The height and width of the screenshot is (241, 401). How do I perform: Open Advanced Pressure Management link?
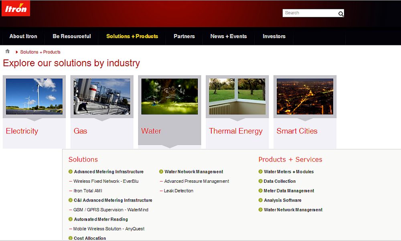coord(196,181)
